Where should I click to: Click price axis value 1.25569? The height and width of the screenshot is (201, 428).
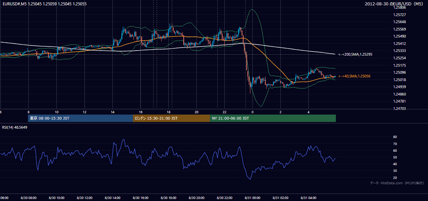(x=400, y=29)
